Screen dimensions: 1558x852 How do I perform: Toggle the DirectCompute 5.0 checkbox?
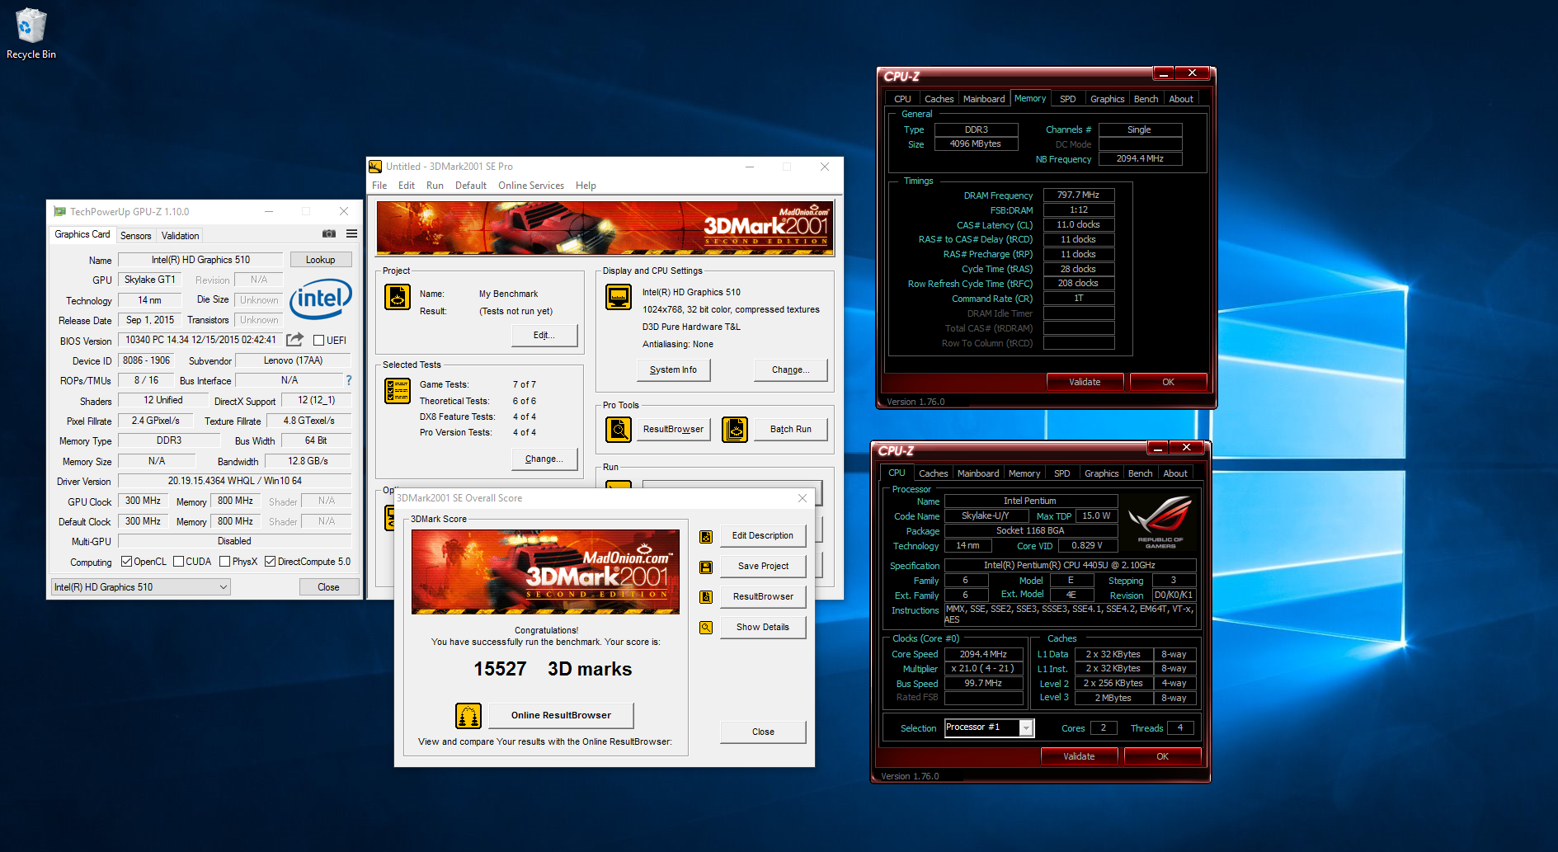coord(270,562)
